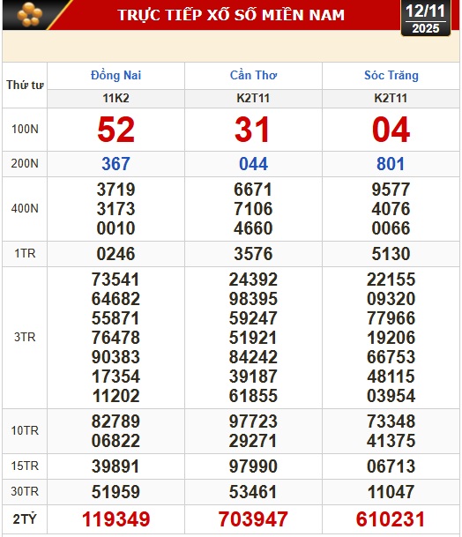
Task: Select the 100N prize row label
Action: (25, 129)
